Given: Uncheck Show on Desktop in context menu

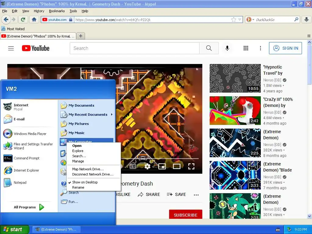Looking at the screenshot, I should point(85,182).
